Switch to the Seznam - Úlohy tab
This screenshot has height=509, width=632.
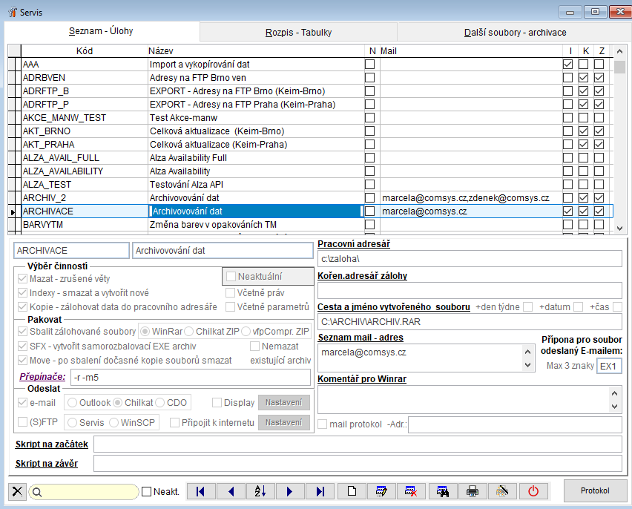[101, 31]
